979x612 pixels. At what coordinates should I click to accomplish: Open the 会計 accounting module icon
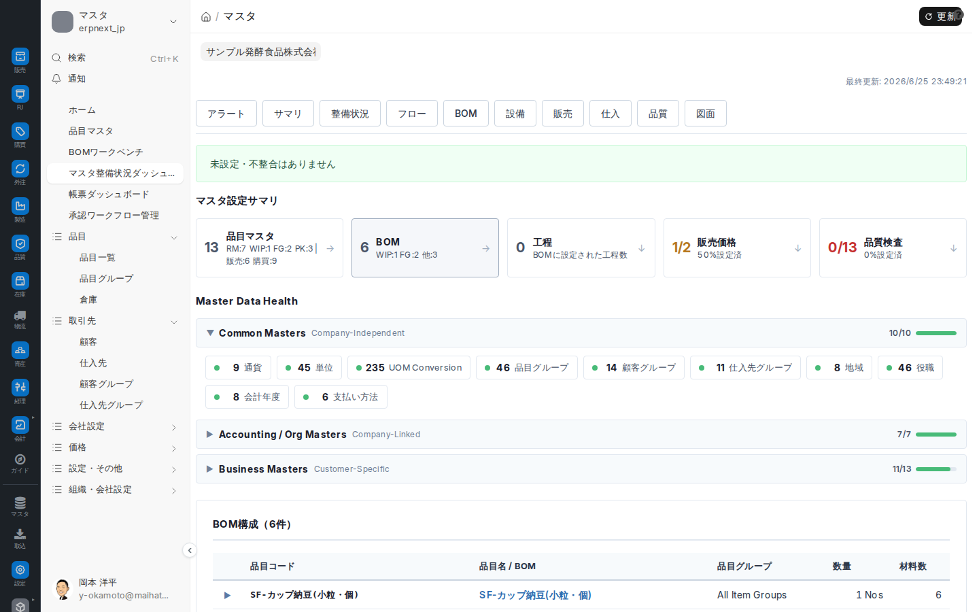(20, 425)
